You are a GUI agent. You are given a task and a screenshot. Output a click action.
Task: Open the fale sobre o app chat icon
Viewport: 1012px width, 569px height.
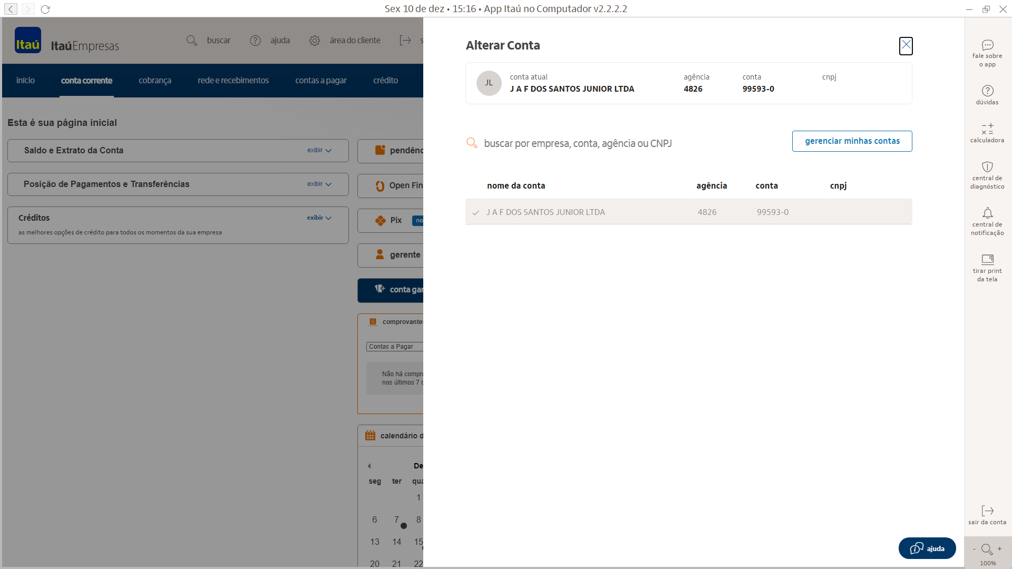(987, 46)
